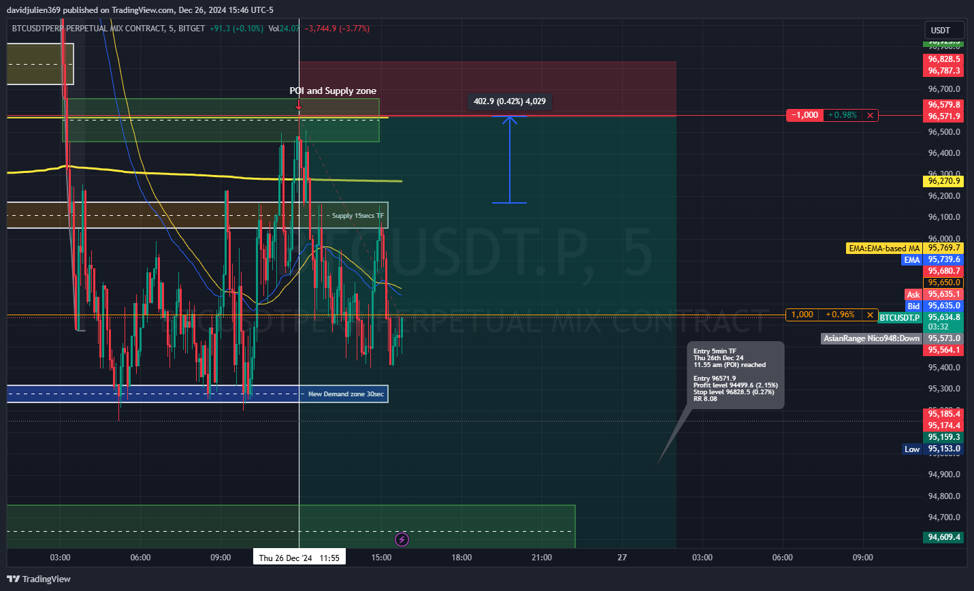The image size is (974, 591).
Task: Click the 95,739.6 price tag
Action: point(944,259)
